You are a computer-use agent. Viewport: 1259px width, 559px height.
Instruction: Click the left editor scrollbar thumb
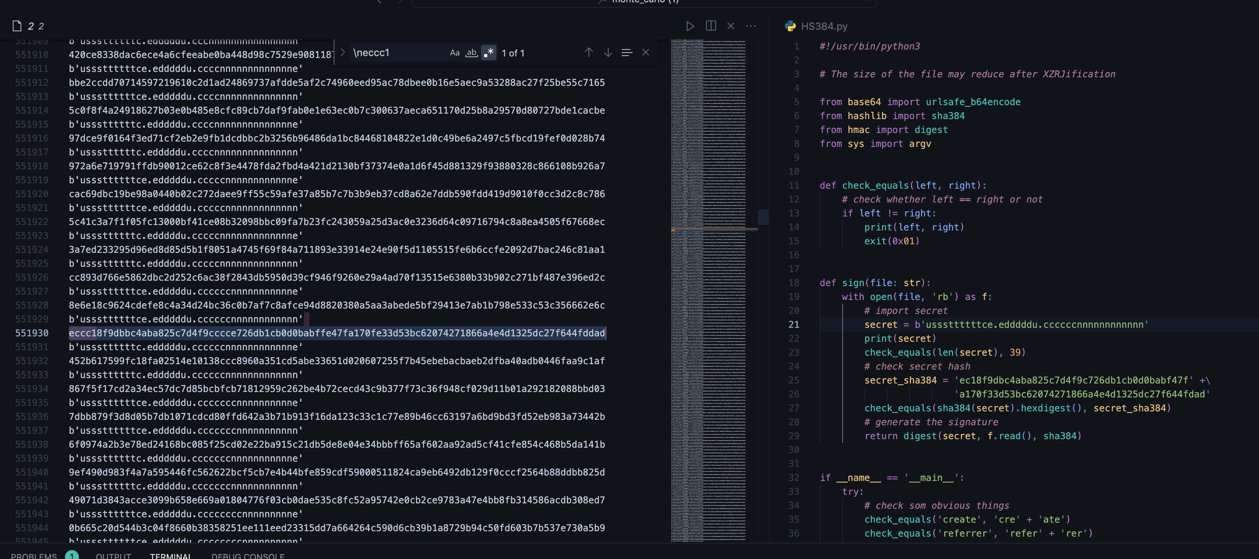click(x=763, y=217)
